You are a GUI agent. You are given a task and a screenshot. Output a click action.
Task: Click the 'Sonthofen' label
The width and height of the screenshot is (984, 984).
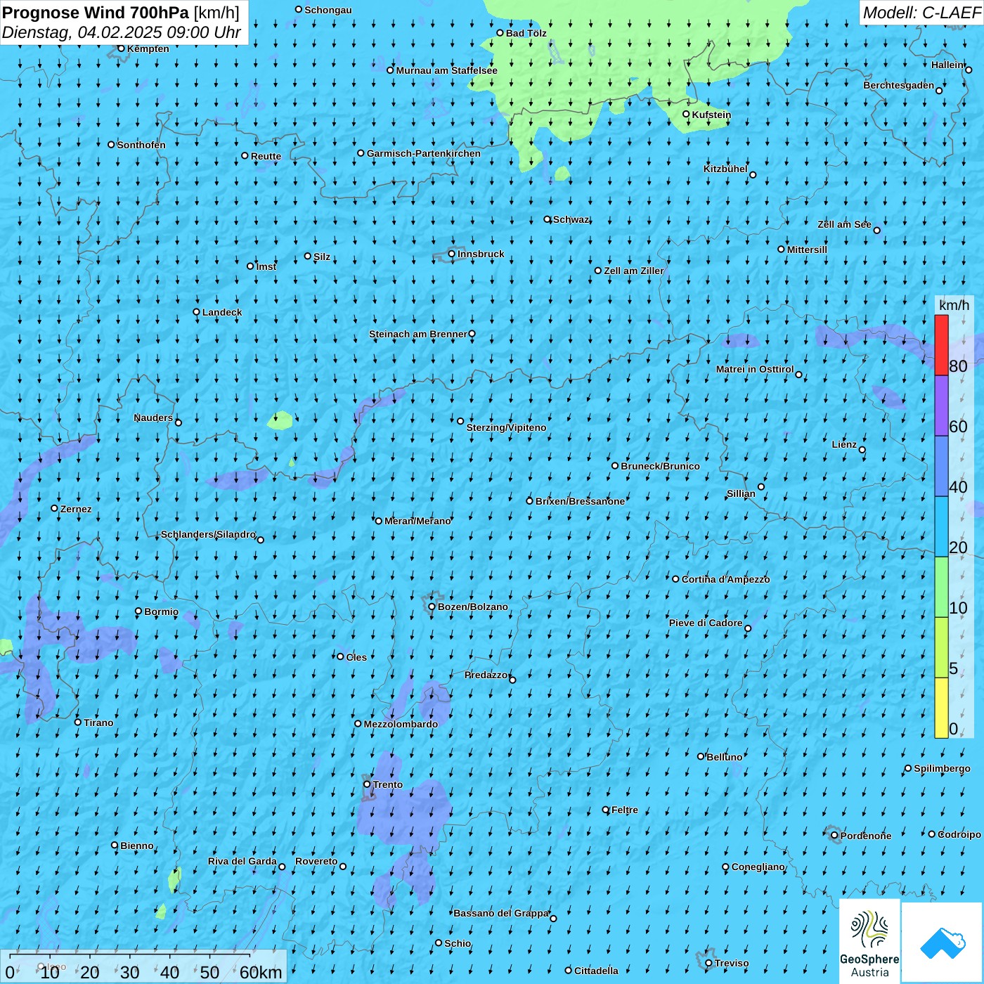tap(141, 145)
